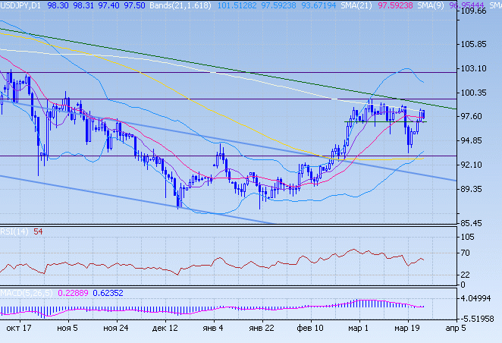Click the 'апр 5' date label
Screen dimensions: 502x343
454,329
